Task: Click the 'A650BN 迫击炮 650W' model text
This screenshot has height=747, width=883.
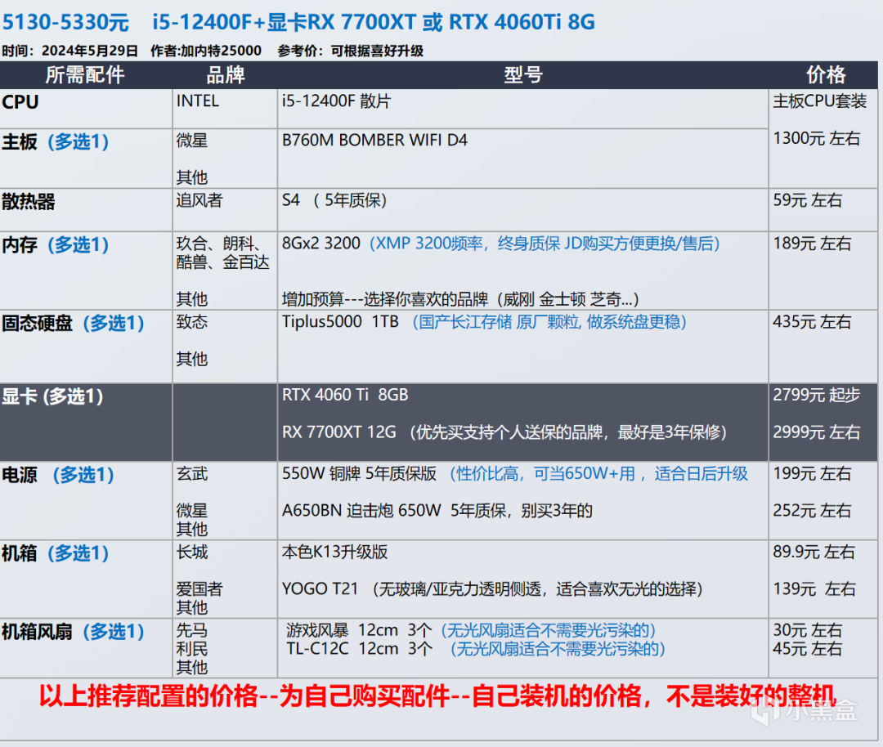Action: point(361,511)
